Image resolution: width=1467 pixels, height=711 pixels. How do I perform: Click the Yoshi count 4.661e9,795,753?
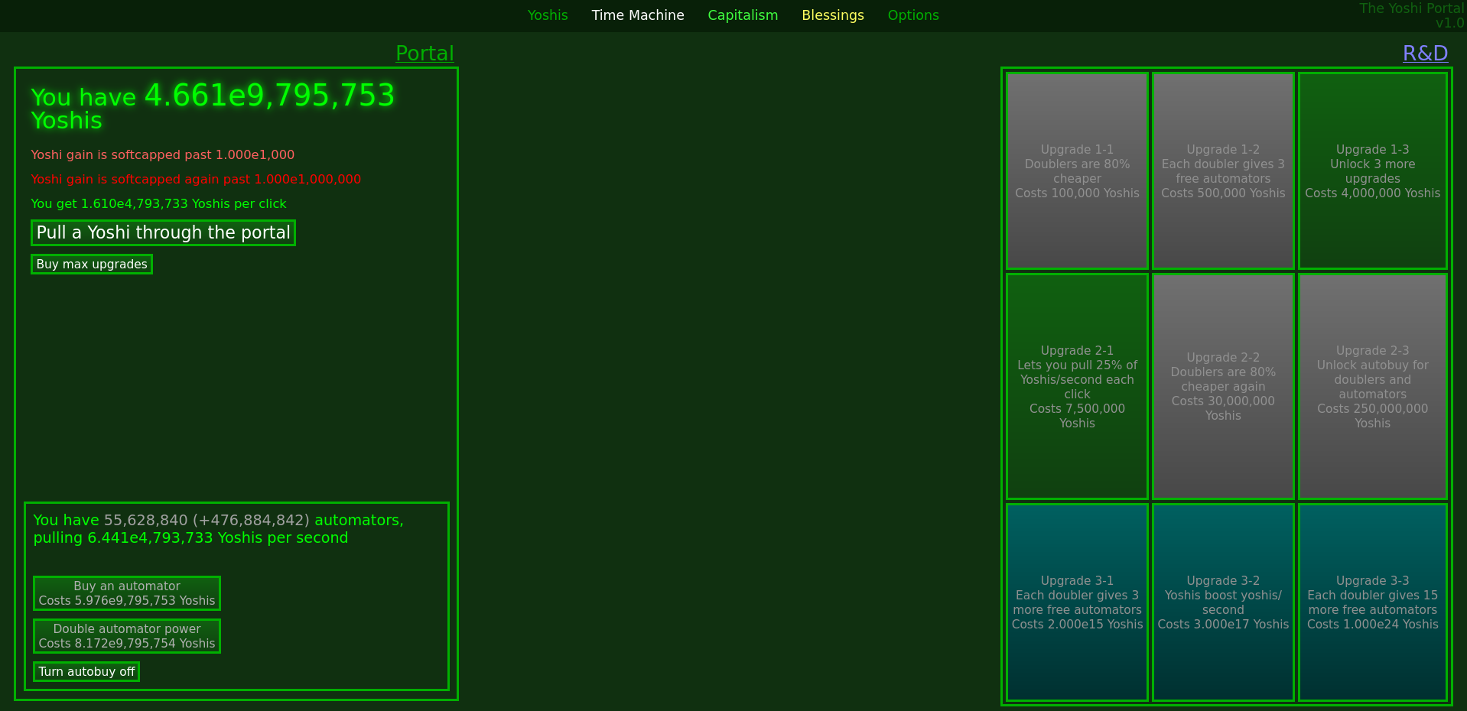pyautogui.click(x=269, y=96)
